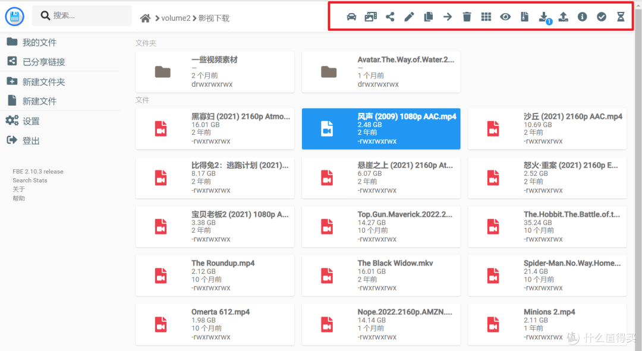This screenshot has width=642, height=351.
Task: Go to the home breadcrumb icon
Action: [x=145, y=18]
